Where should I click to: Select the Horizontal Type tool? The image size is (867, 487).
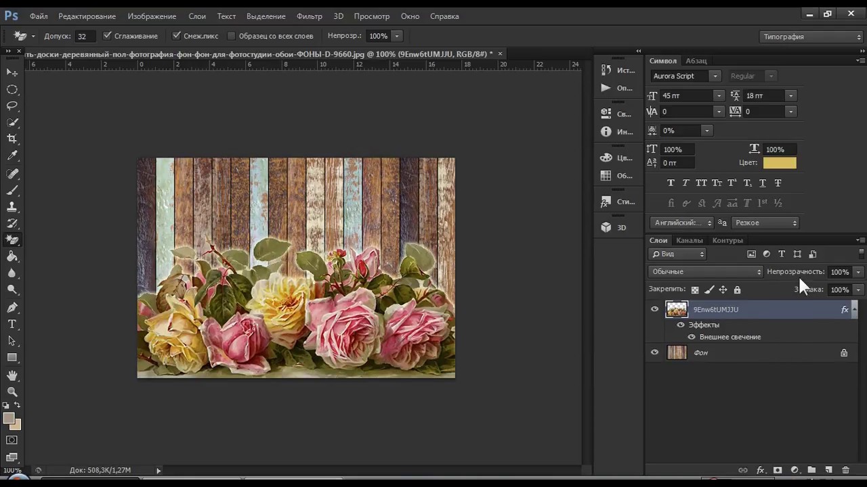pyautogui.click(x=12, y=324)
